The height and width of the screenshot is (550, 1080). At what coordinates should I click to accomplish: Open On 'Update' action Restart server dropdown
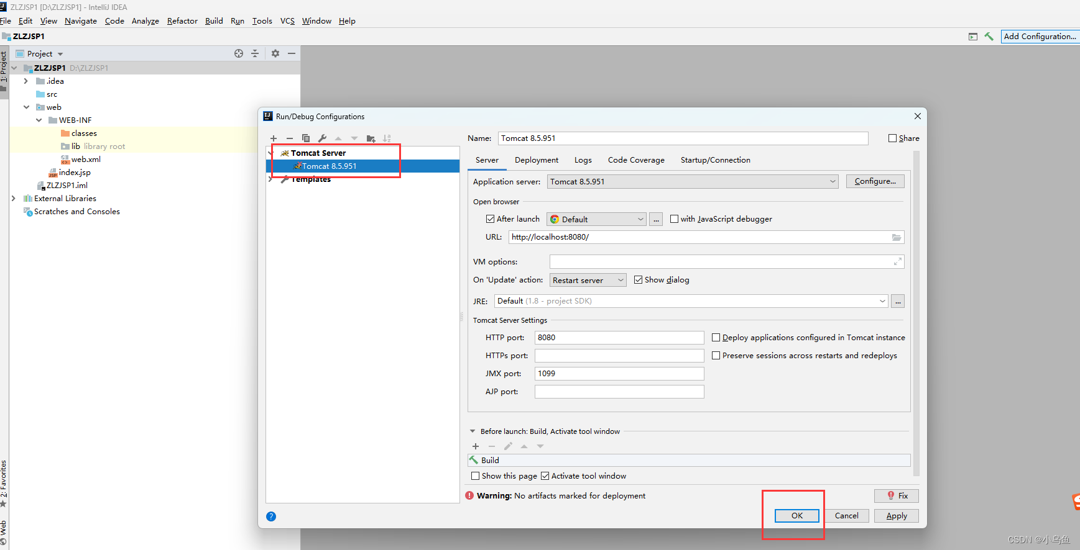(x=588, y=280)
